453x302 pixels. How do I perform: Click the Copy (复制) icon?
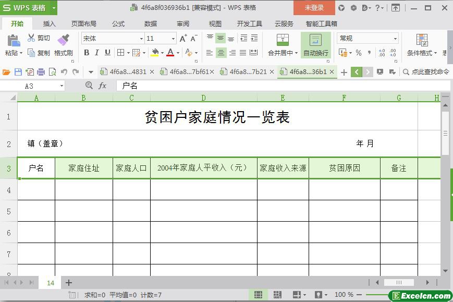31,53
